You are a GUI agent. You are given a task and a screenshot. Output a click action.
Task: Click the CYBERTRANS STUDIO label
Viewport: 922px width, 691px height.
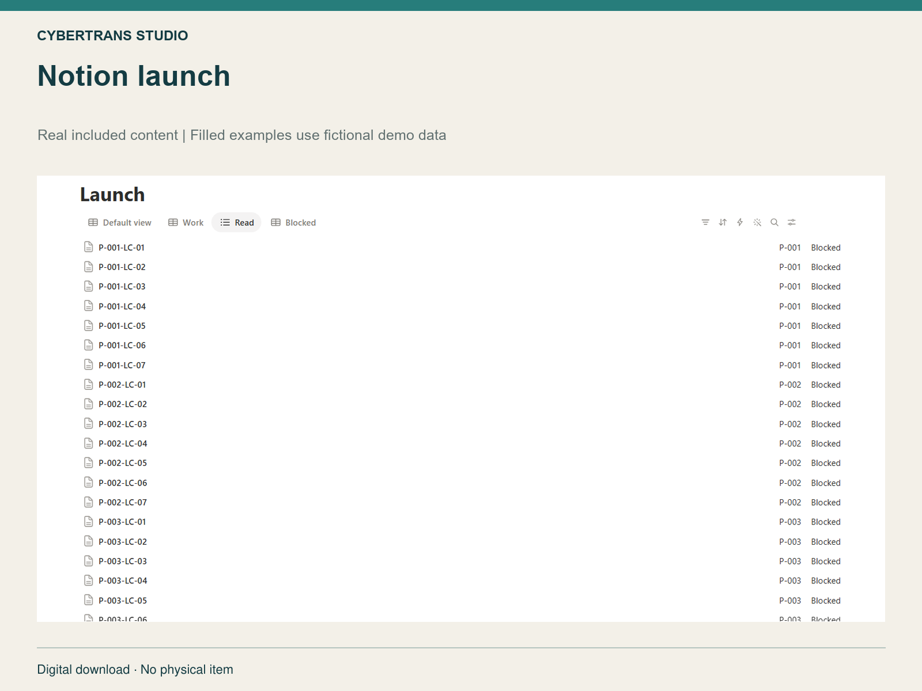tap(112, 36)
